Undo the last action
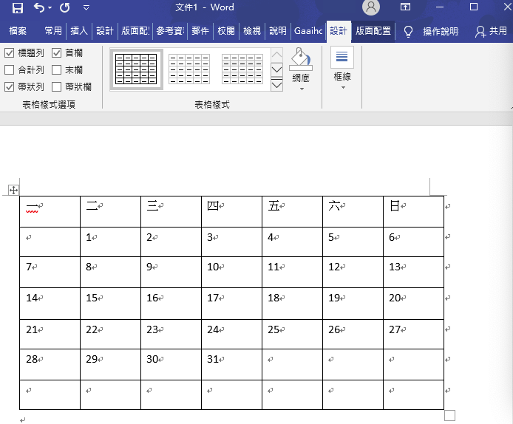 (x=39, y=7)
